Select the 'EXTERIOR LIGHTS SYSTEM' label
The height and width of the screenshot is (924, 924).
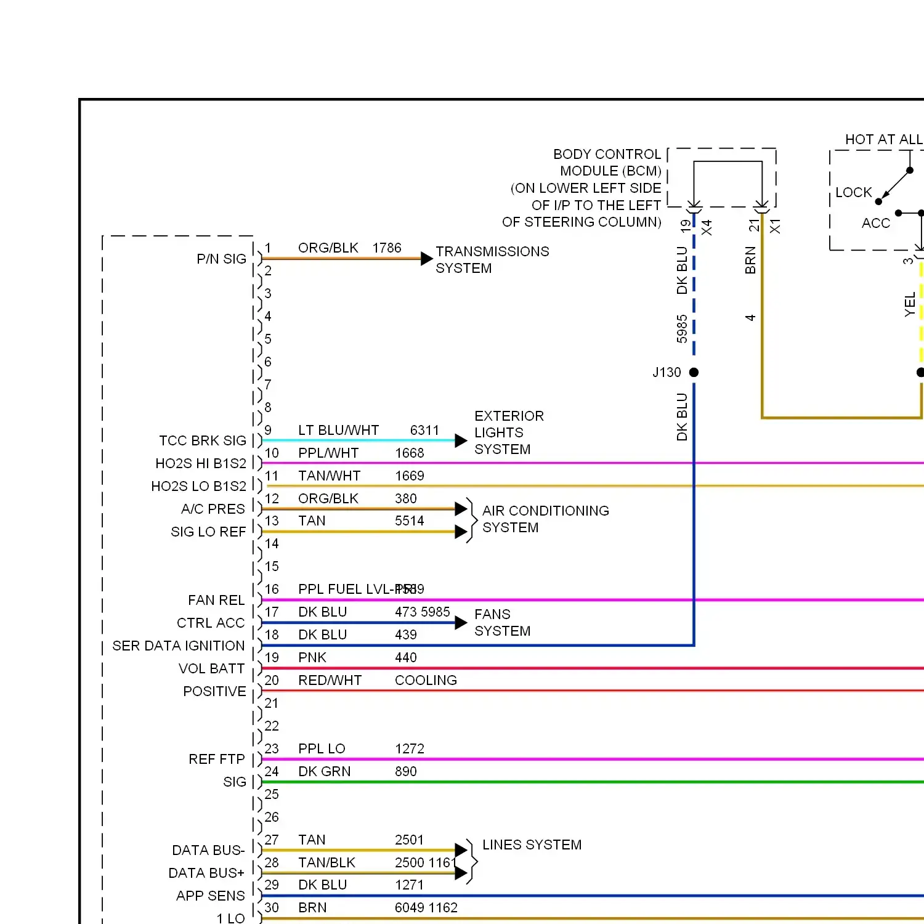(509, 432)
